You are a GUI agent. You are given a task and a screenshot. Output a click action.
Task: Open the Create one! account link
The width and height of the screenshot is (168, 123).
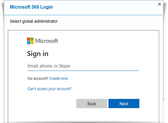(58, 78)
